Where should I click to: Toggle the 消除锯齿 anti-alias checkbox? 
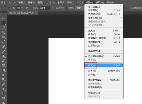pos(53,8)
